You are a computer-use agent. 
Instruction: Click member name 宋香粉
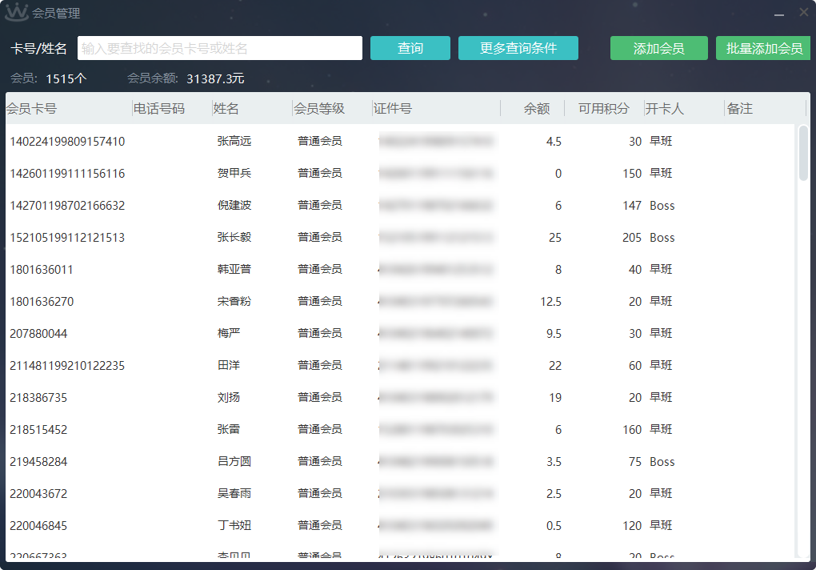pos(234,301)
